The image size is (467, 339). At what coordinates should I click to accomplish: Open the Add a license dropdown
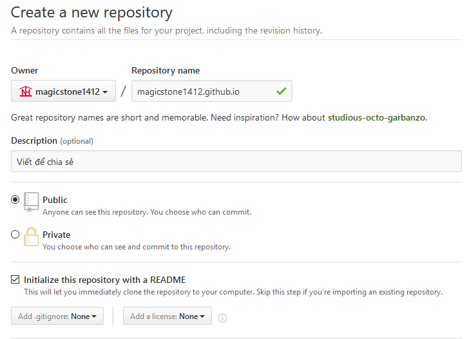point(167,316)
